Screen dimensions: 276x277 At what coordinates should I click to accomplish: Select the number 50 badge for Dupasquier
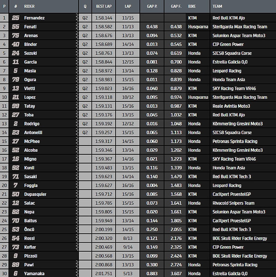[16, 194]
